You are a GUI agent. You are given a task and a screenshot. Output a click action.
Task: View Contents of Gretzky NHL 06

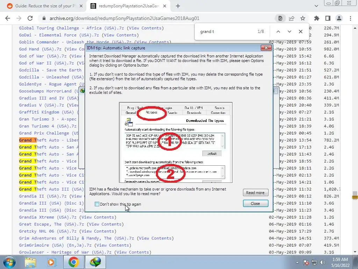(98, 231)
